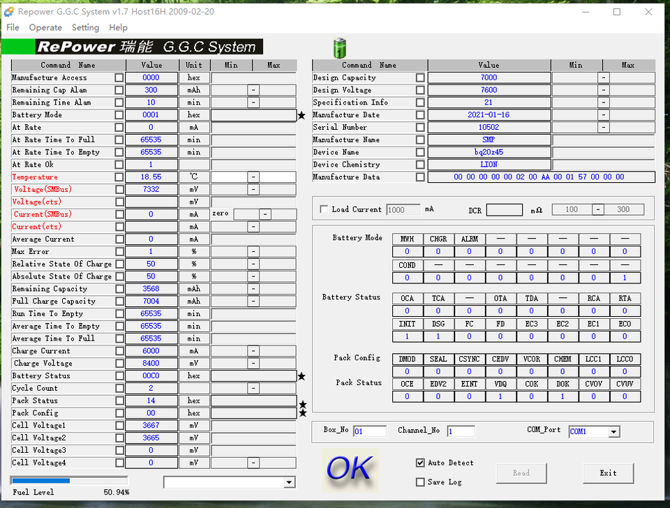Click the minus button beside zero in Current(SMBus) row

pos(265,214)
